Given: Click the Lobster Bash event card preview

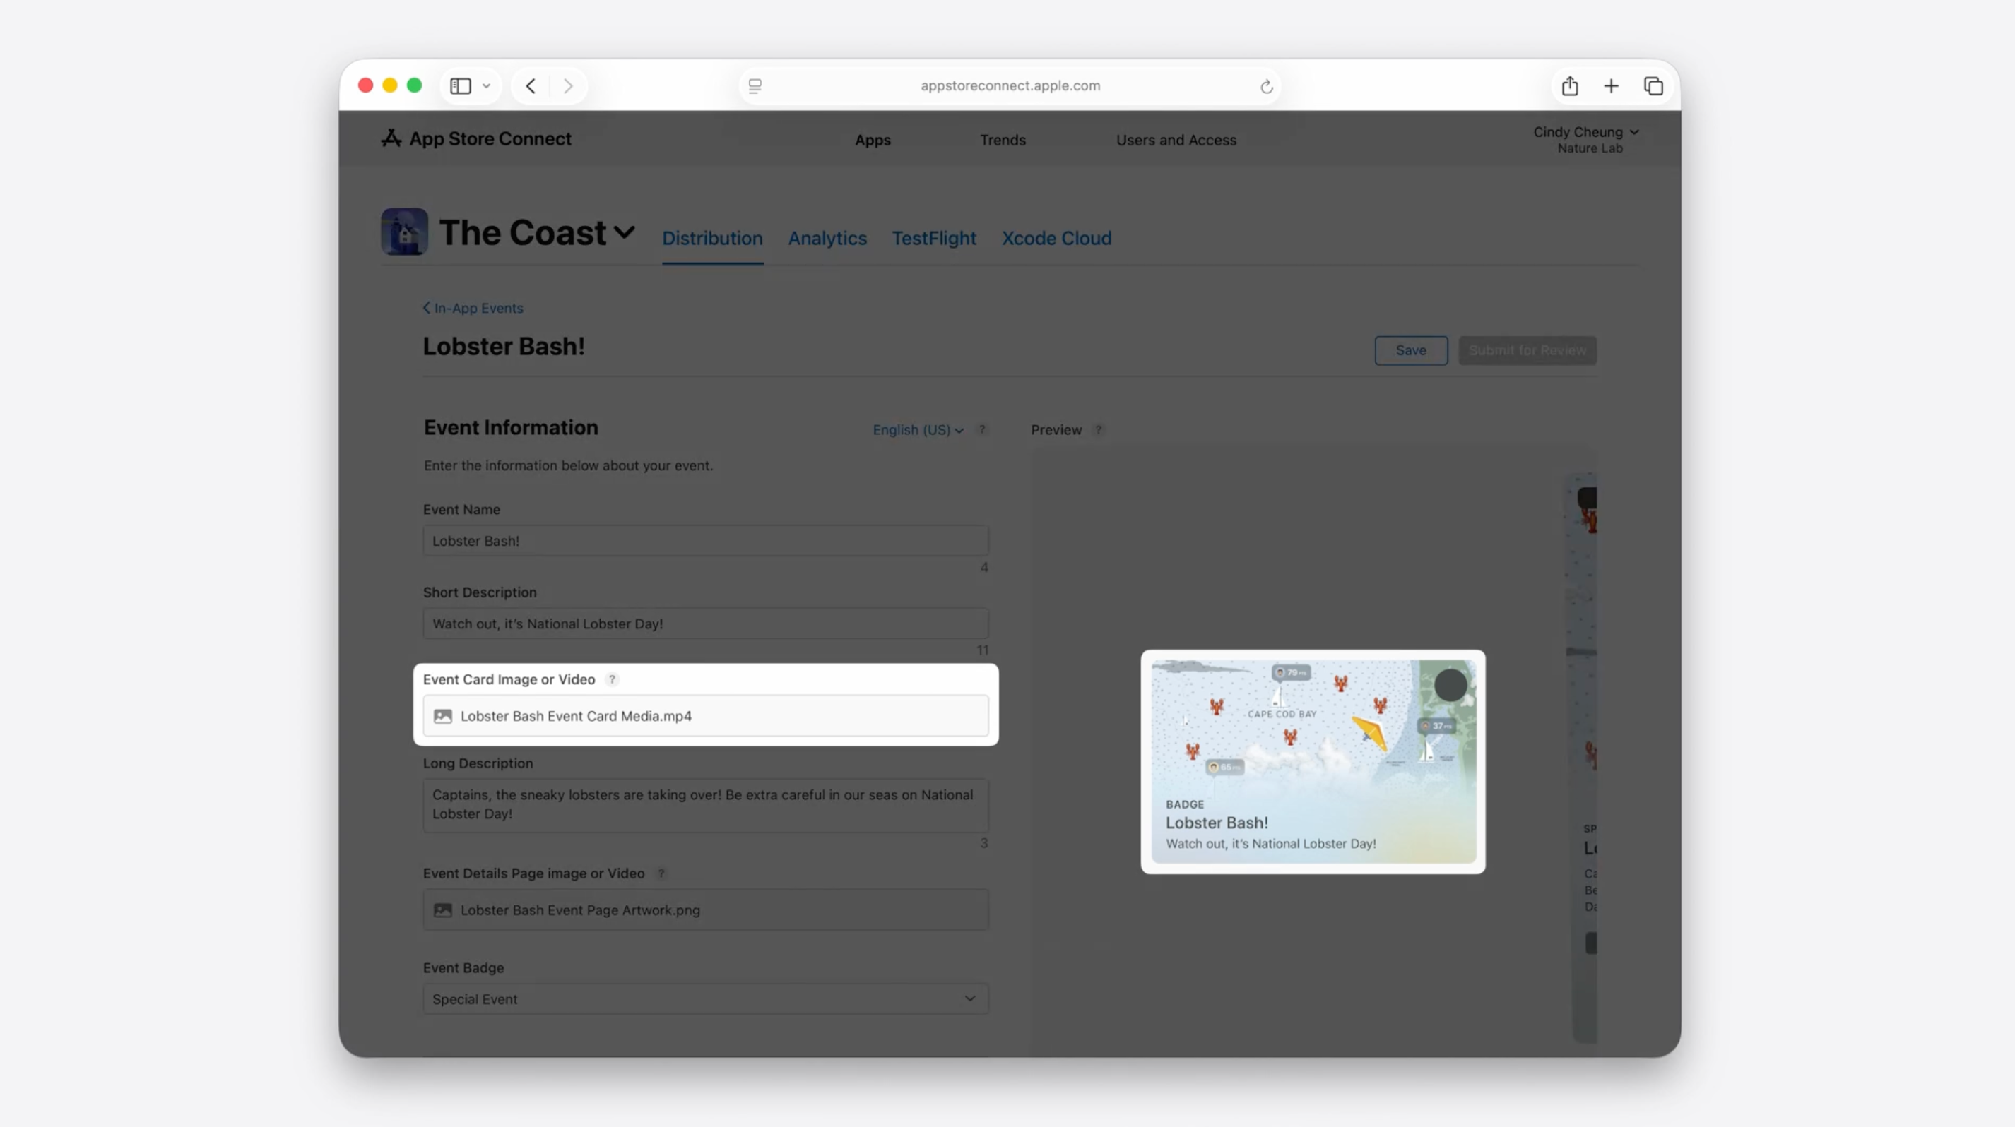Looking at the screenshot, I should (x=1313, y=761).
